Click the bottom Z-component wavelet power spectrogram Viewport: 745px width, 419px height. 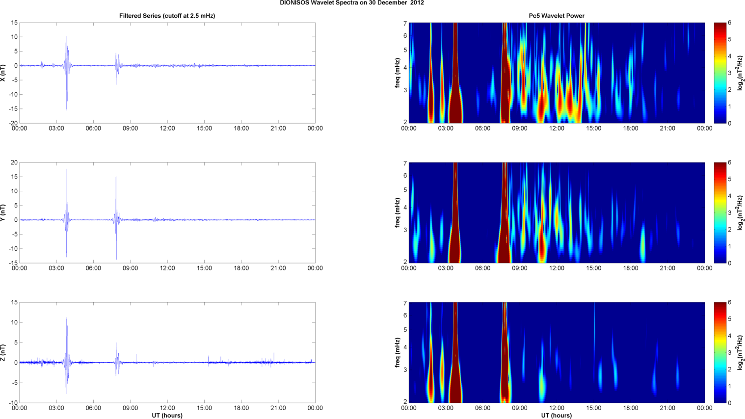pyautogui.click(x=557, y=352)
